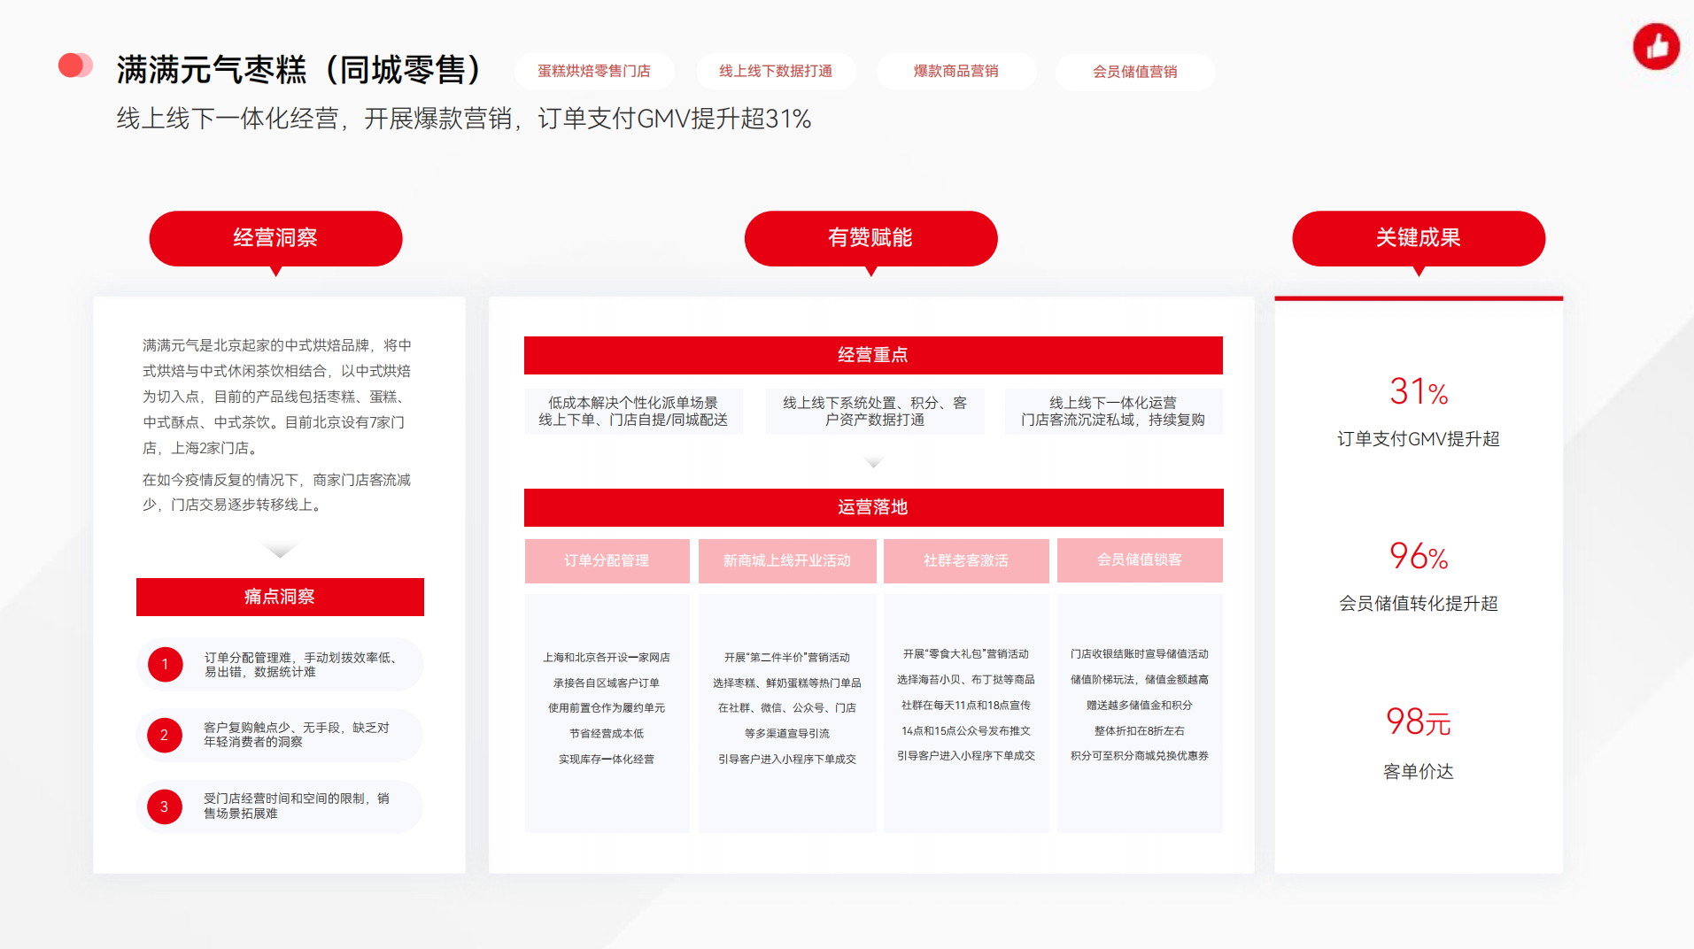
Task: Click the line 积分可至积分商城兑换优惠券
Action: pos(1140,756)
